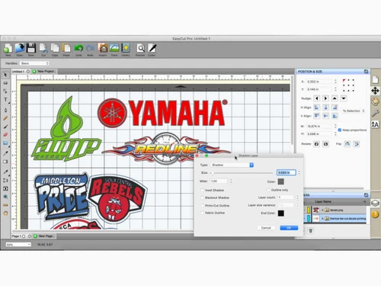Cancel the Shadow Layer dialog

(266, 228)
